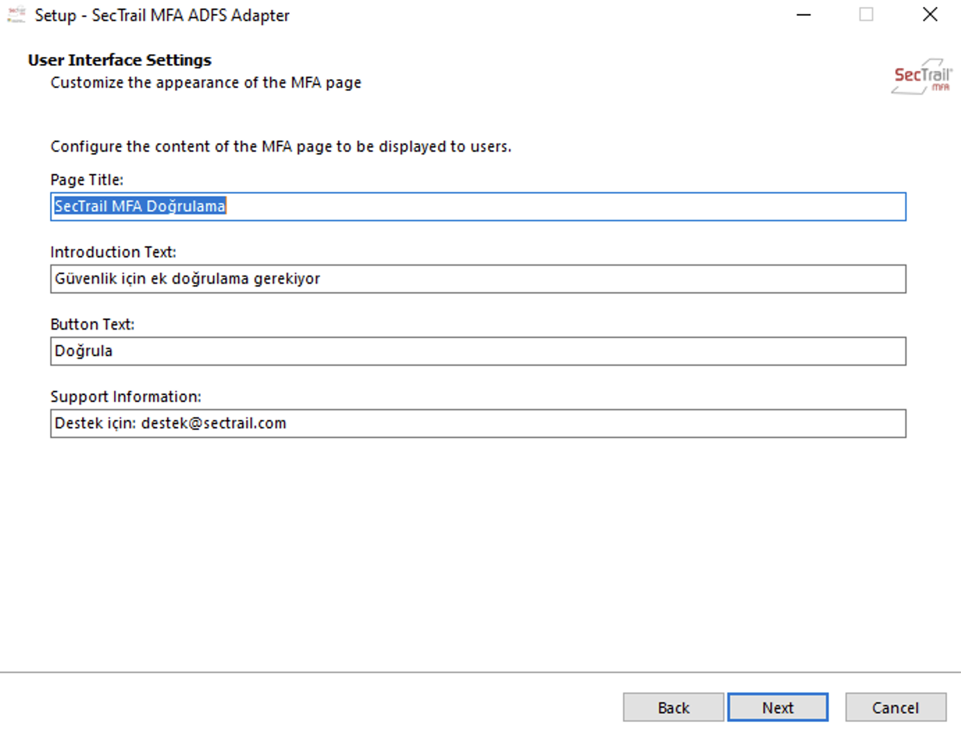
Task: Click the "Configure the content" description line
Action: (x=280, y=147)
